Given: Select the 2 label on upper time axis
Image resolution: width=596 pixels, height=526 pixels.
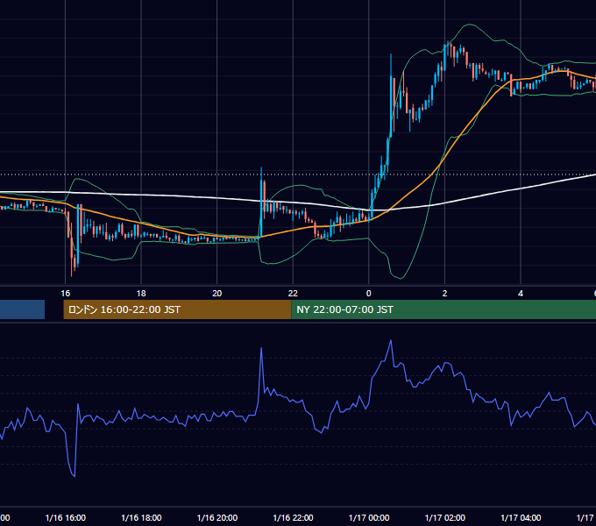Looking at the screenshot, I should tap(444, 294).
